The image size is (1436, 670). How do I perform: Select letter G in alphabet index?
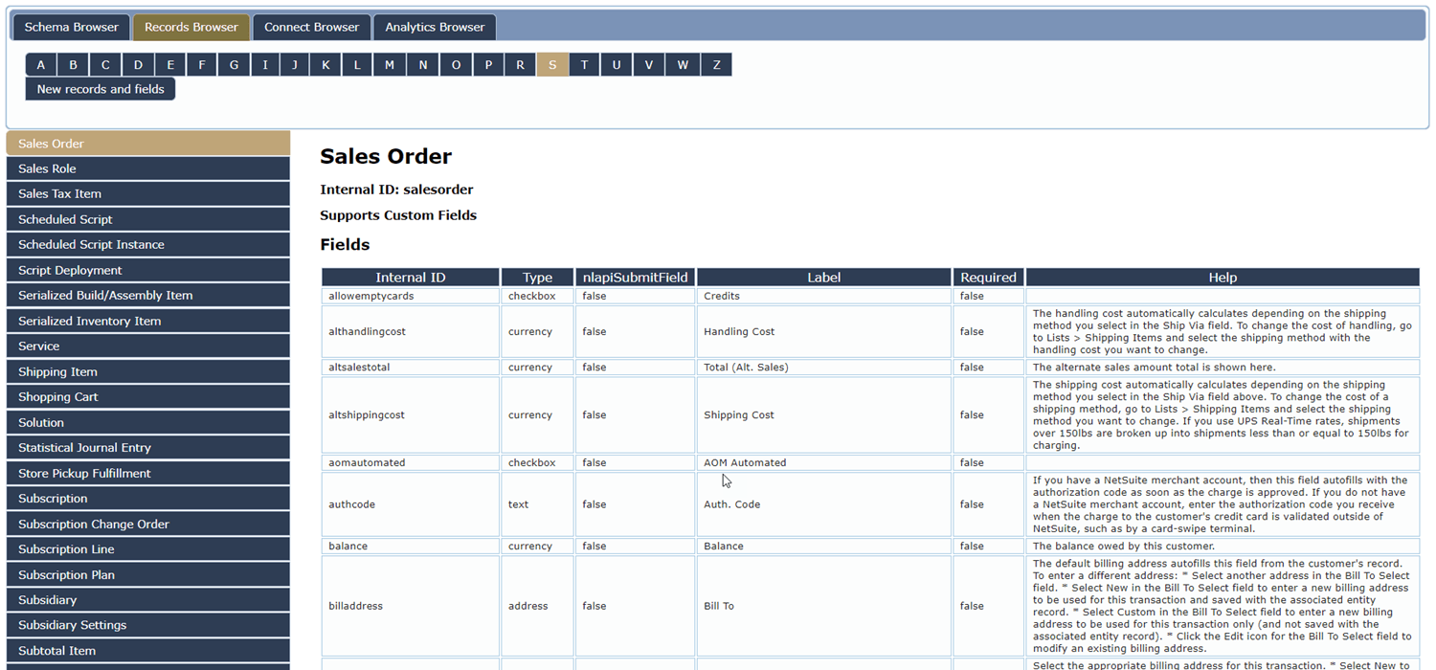[x=234, y=65]
